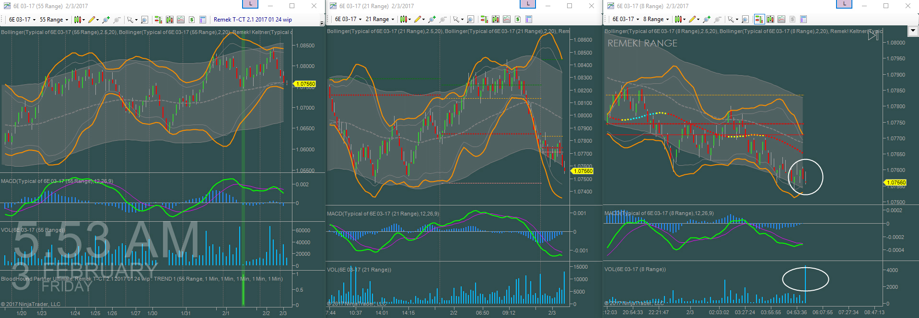The height and width of the screenshot is (318, 919).
Task: Select pencil drawing tool in 8 Range window
Action: [x=692, y=19]
